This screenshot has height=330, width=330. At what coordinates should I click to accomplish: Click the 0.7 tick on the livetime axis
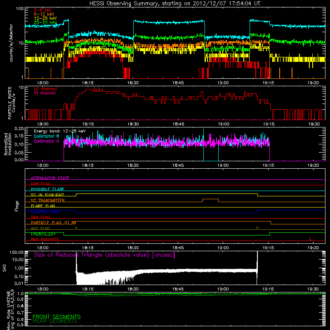[x=21, y=313]
